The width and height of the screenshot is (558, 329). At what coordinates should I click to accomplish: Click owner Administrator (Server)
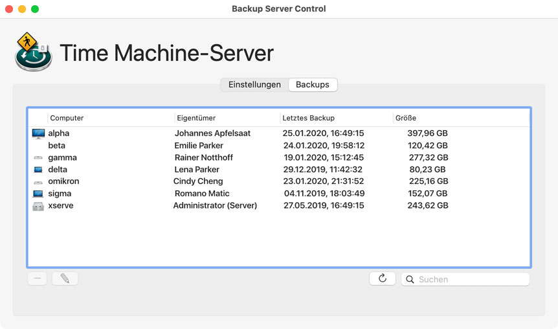click(x=215, y=205)
